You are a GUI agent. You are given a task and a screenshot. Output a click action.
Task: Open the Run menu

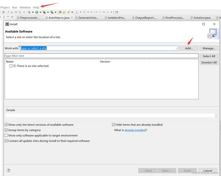(x=15, y=7)
